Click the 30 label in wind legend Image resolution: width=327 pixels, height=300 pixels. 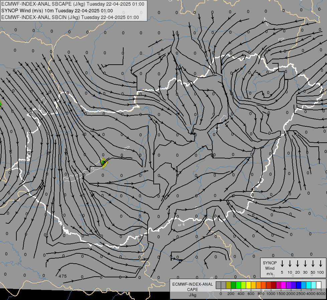click(x=305, y=272)
